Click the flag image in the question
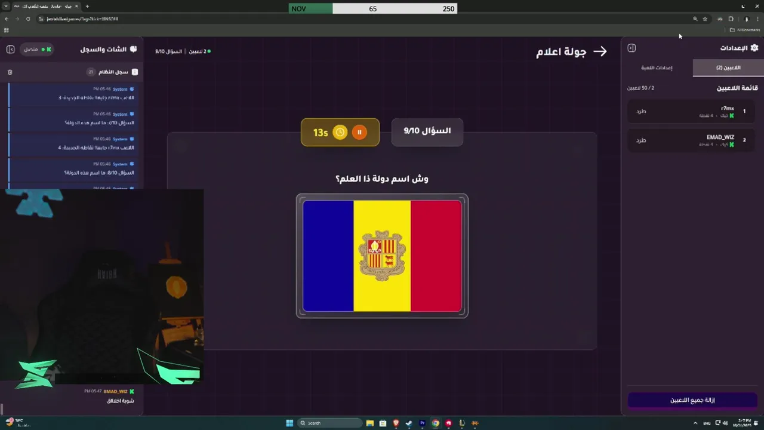The image size is (764, 430). (x=382, y=256)
